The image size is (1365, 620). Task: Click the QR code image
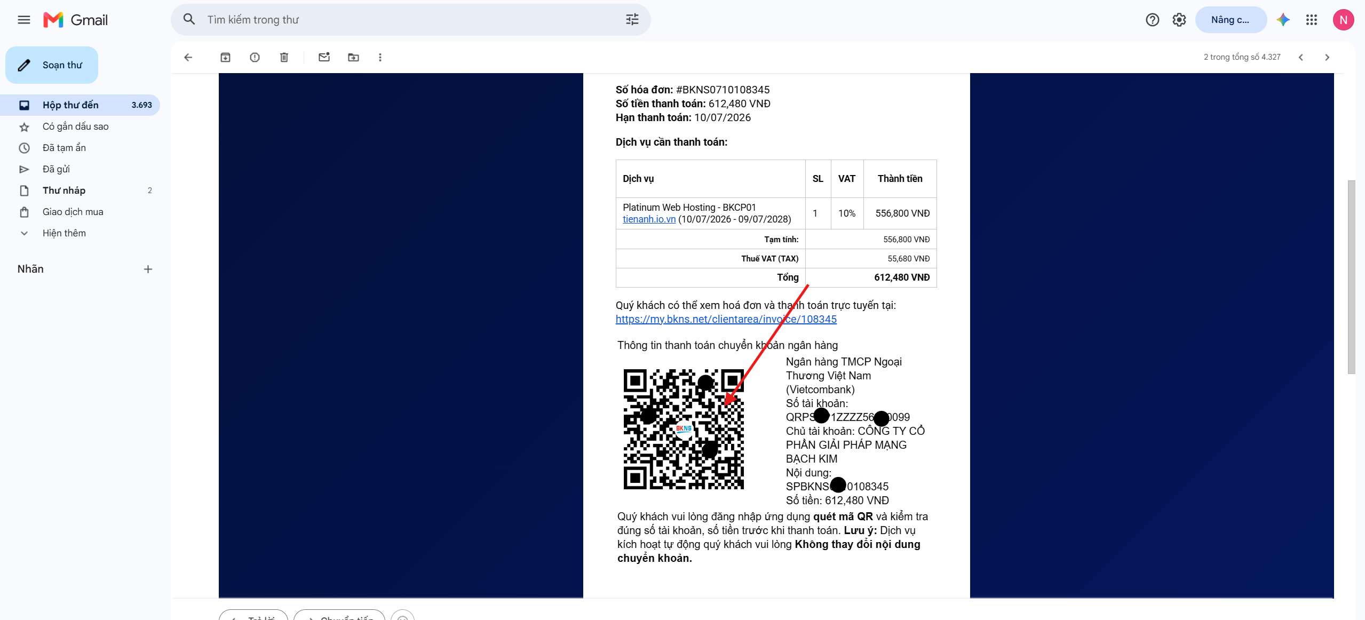tap(684, 429)
